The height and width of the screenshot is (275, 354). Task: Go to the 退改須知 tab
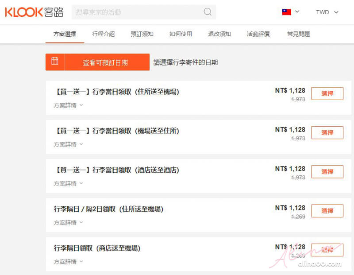[219, 34]
